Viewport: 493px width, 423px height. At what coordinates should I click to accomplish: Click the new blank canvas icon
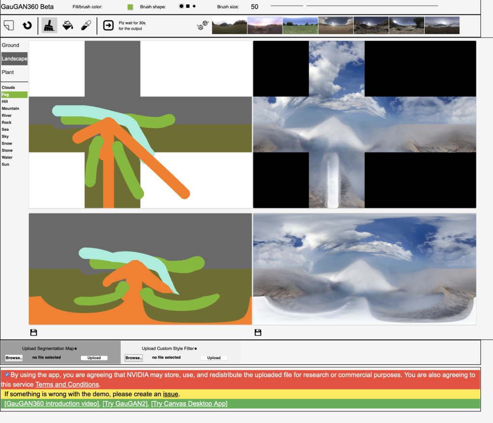[x=9, y=25]
